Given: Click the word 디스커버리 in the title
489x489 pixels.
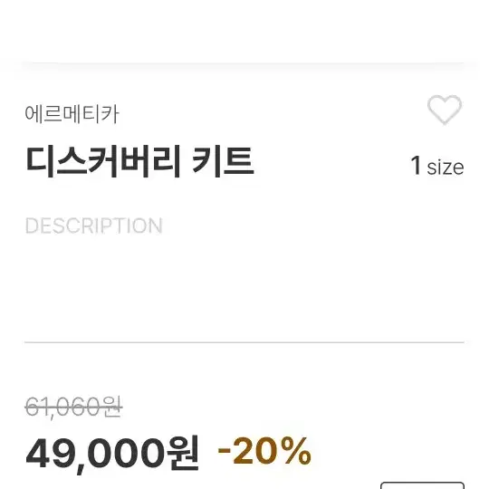Looking at the screenshot, I should click(103, 161).
